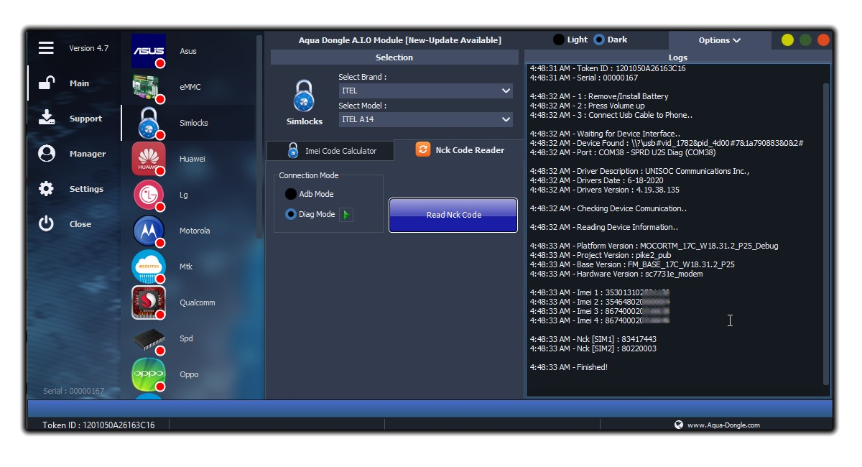This screenshot has height=467, width=862.
Task: Click the Drivers Version log line
Action: [605, 190]
